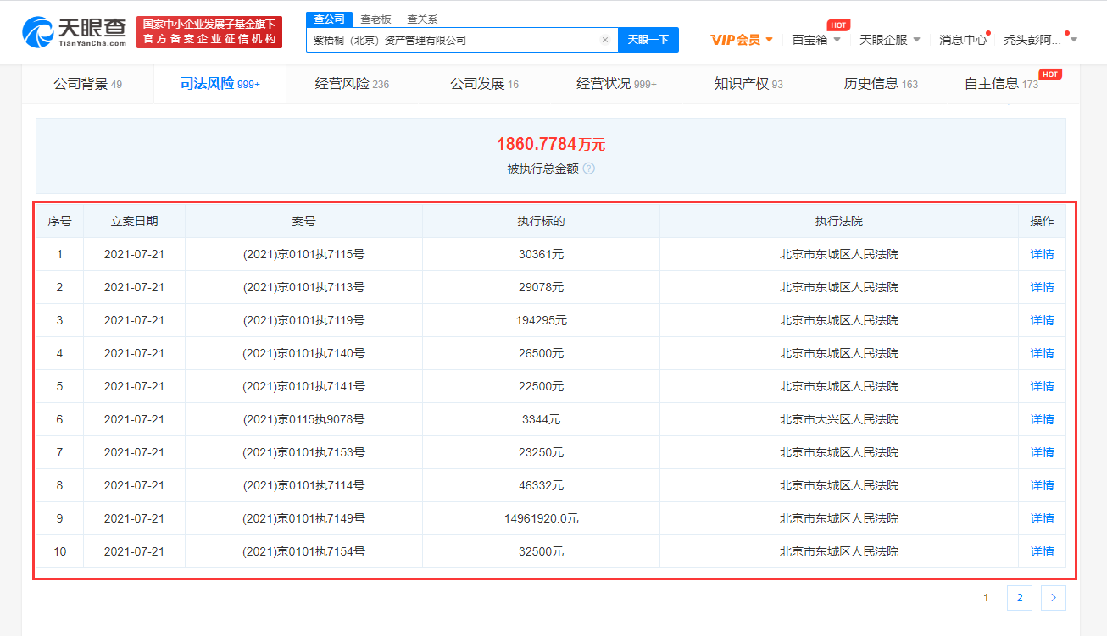Switch to the 查关系 search tab
This screenshot has width=1107, height=636.
pos(422,19)
